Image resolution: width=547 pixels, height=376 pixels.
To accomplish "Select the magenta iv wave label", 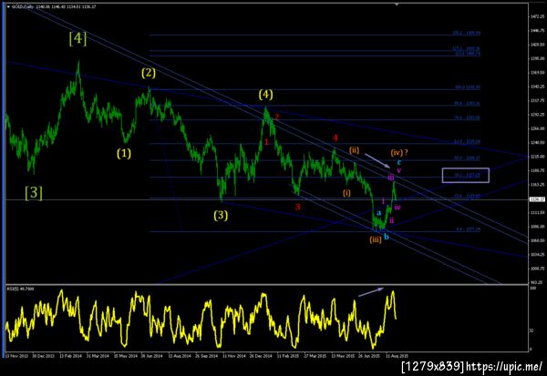I will coord(397,208).
